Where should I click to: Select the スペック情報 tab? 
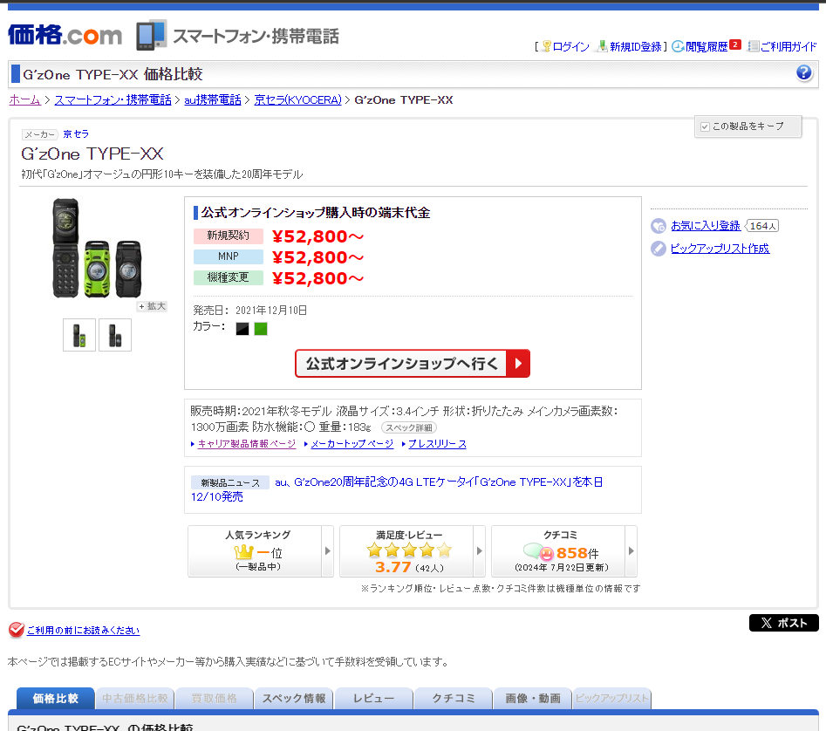tap(294, 699)
